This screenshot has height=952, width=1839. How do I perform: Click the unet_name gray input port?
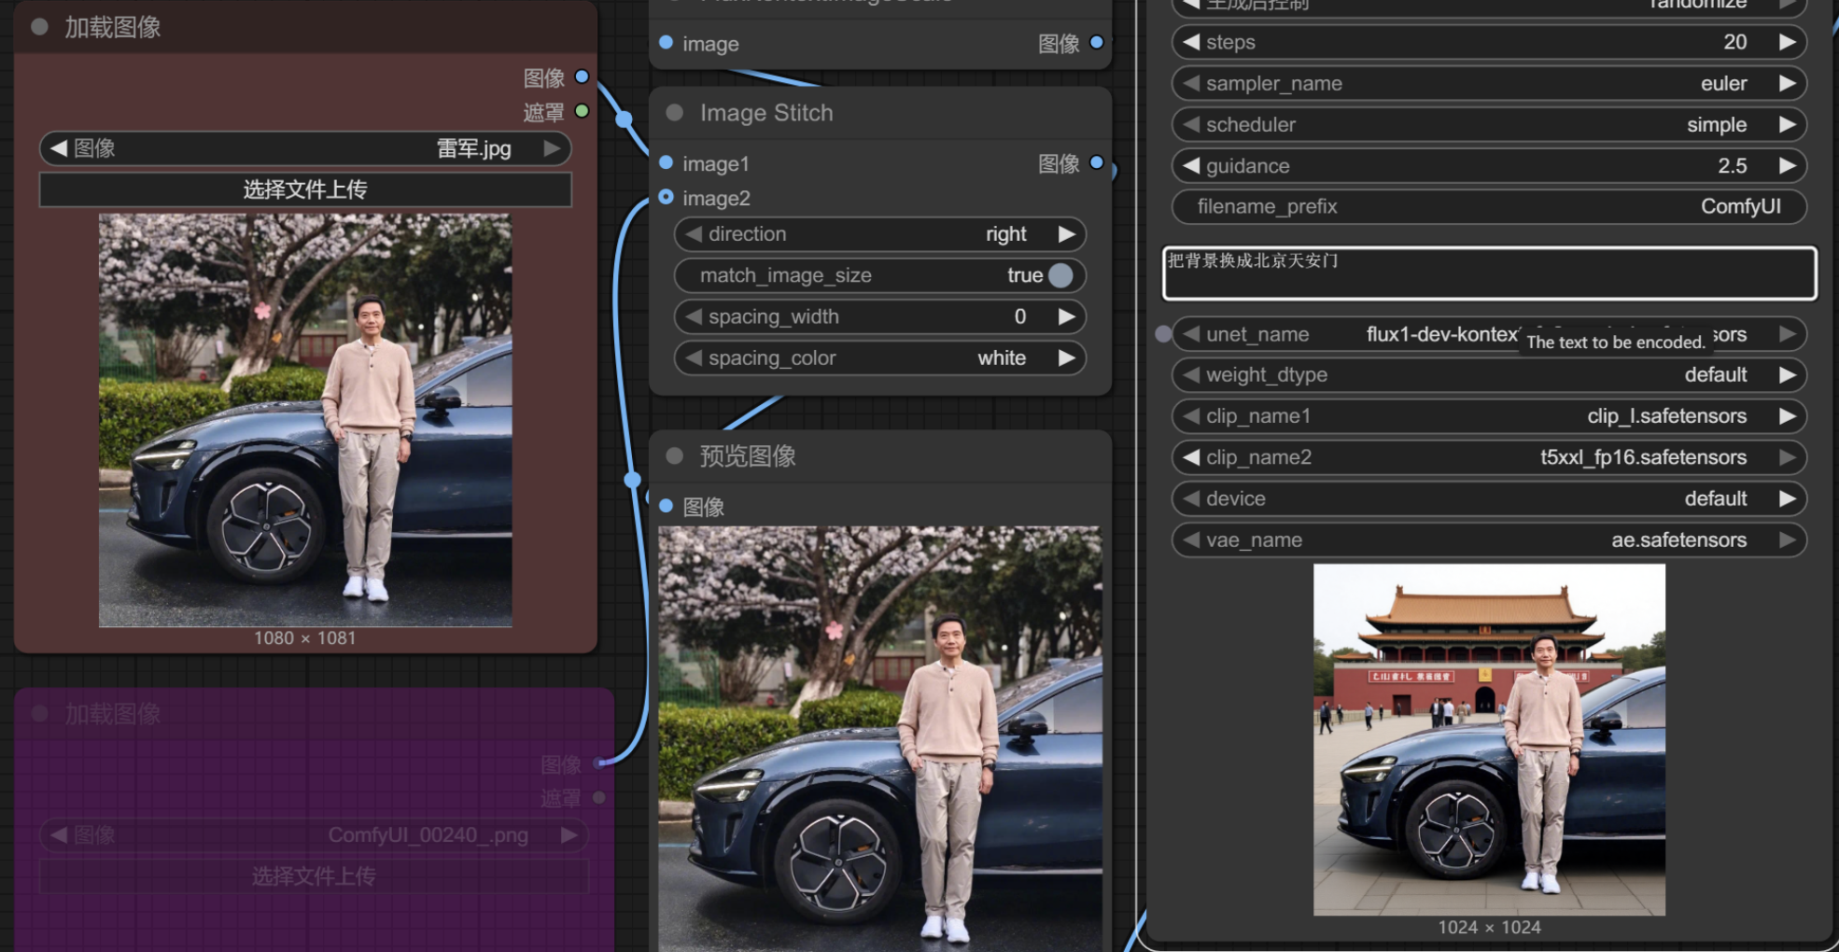[x=1163, y=334]
